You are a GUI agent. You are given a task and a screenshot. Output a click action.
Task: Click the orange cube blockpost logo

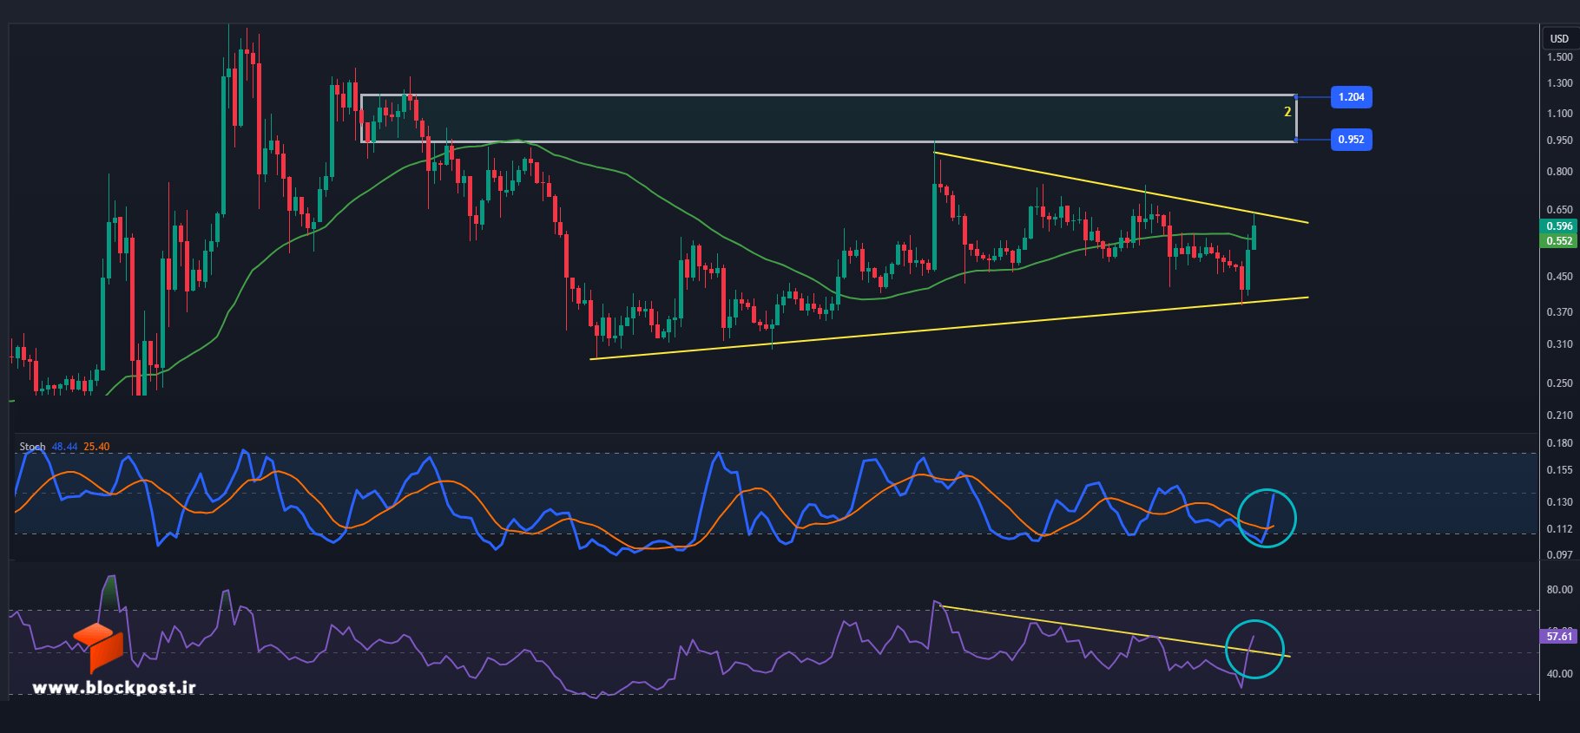click(98, 647)
